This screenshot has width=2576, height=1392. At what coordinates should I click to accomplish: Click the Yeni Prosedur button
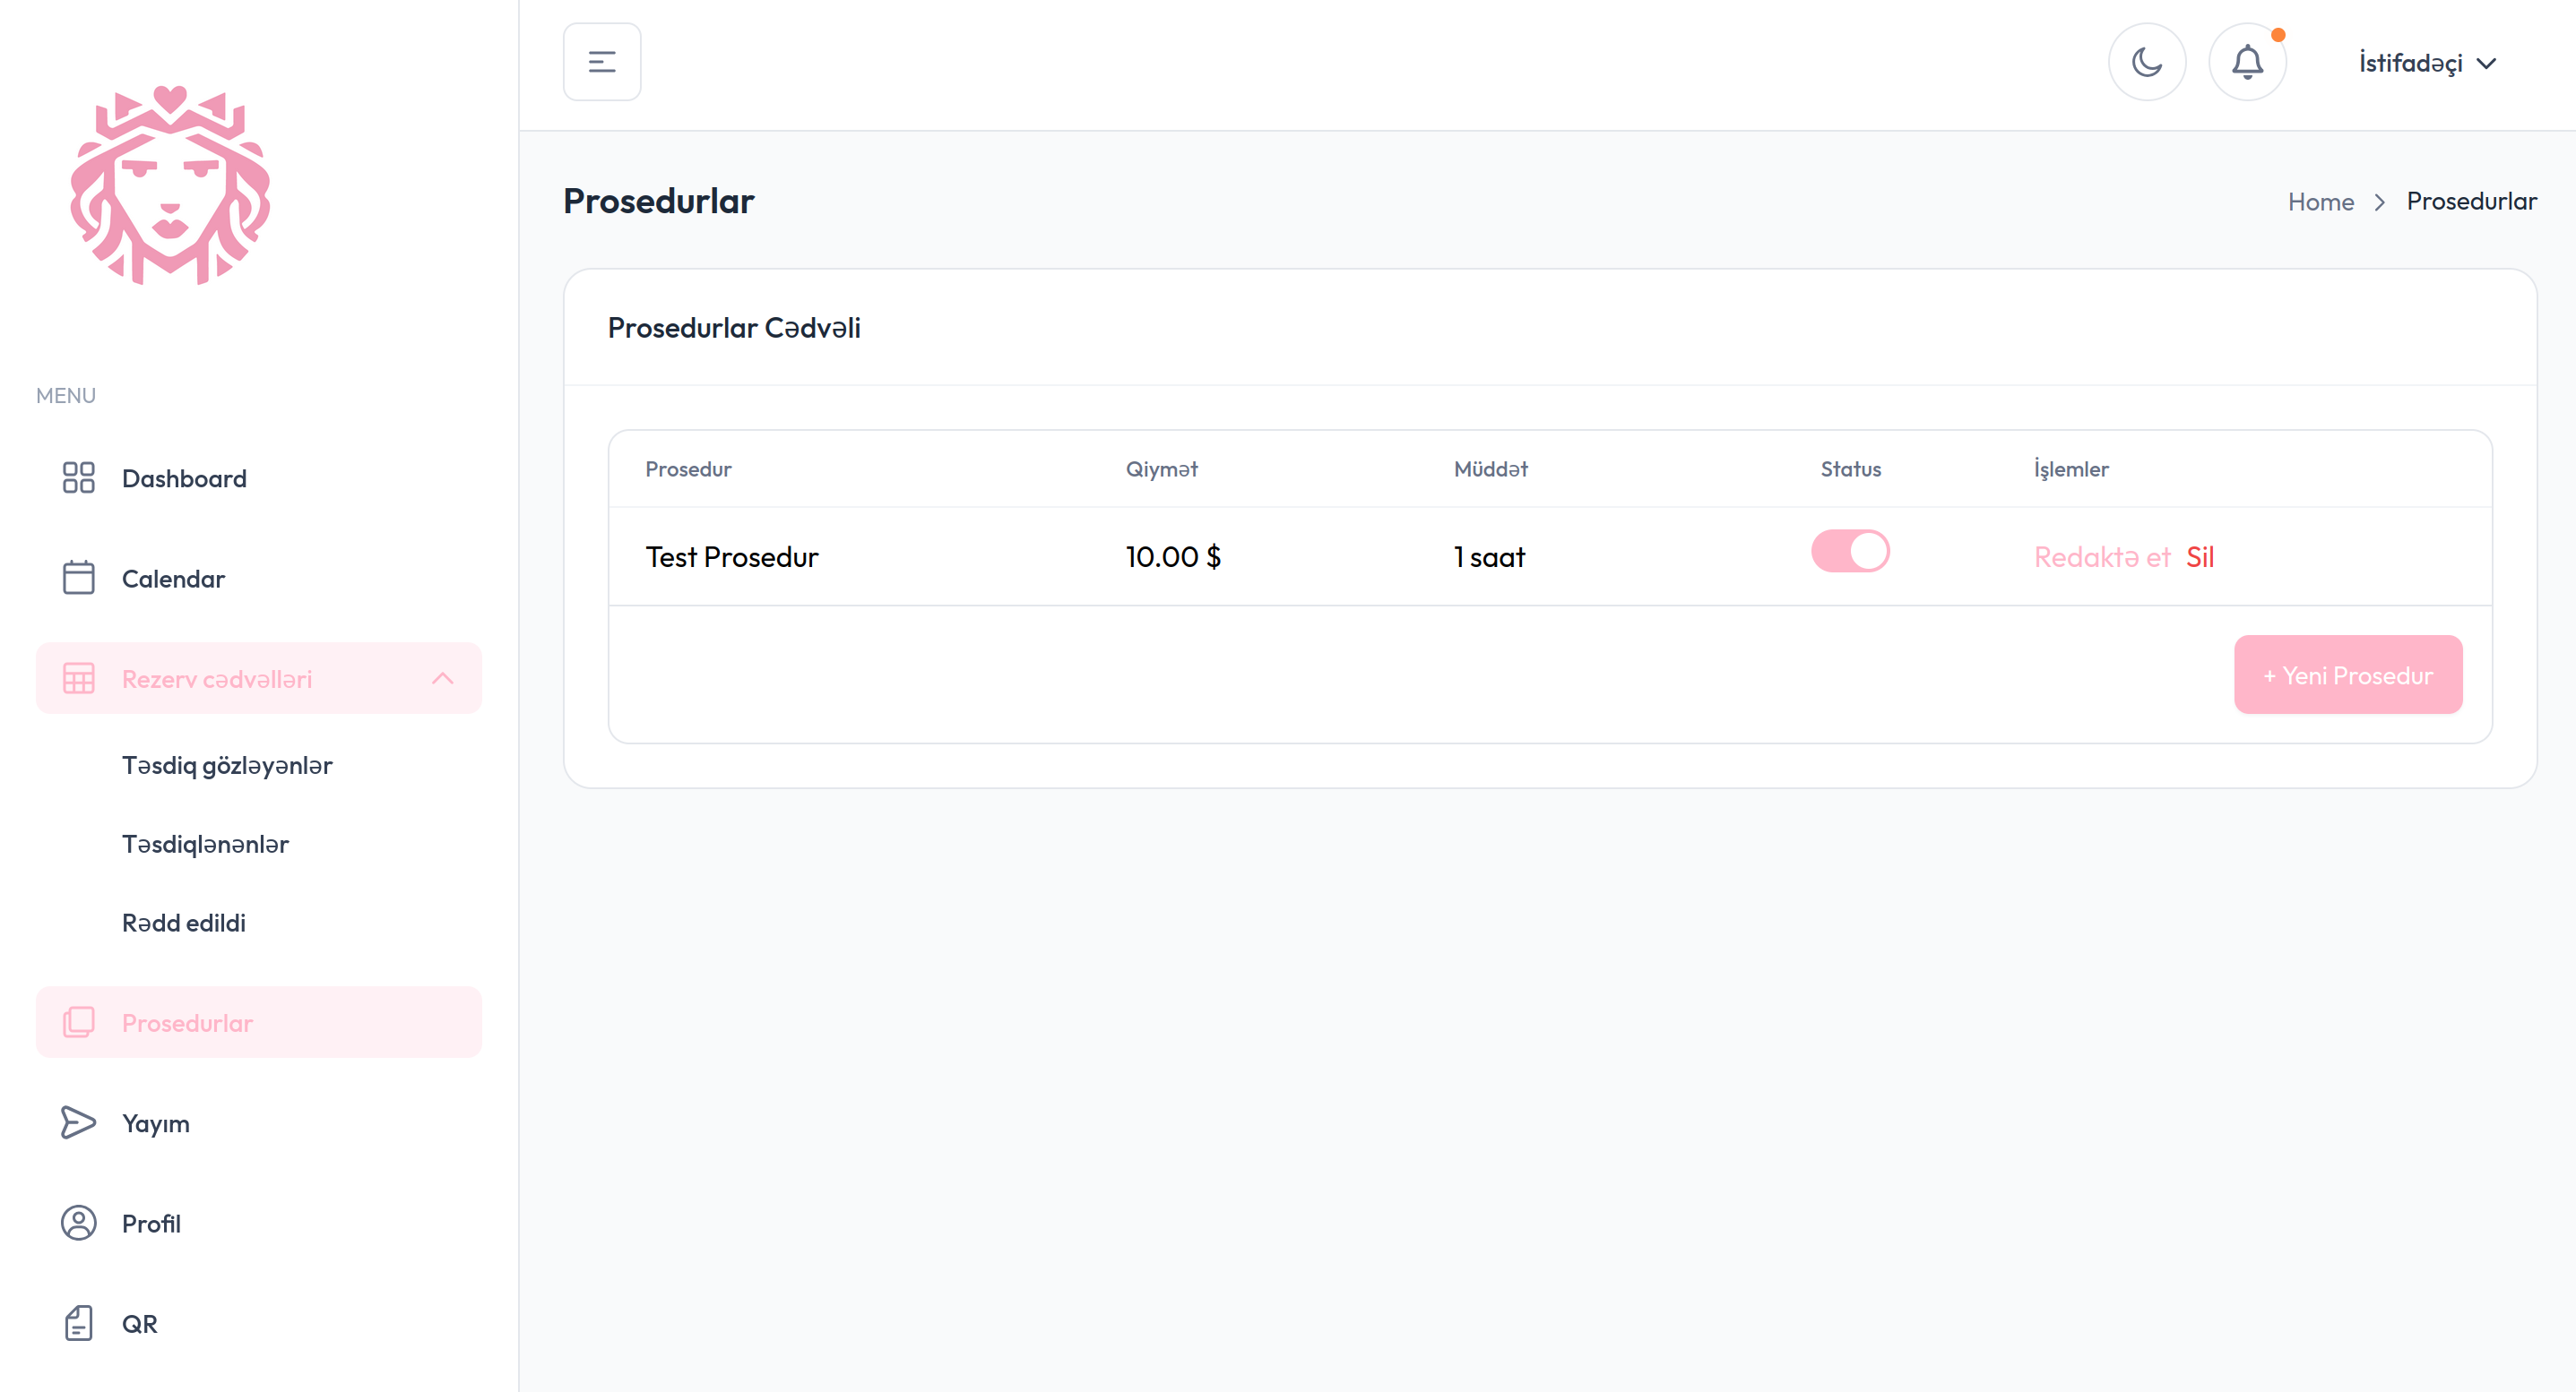tap(2347, 675)
